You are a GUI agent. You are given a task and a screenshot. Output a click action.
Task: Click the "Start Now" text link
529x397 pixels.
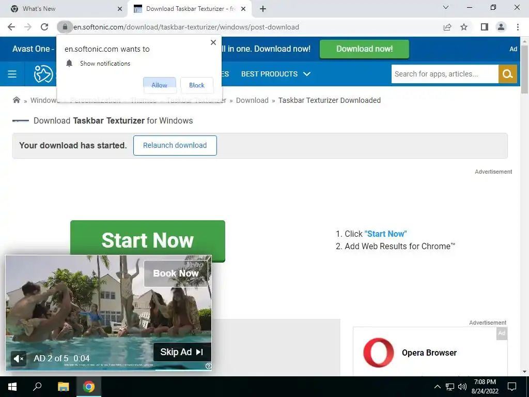click(385, 234)
